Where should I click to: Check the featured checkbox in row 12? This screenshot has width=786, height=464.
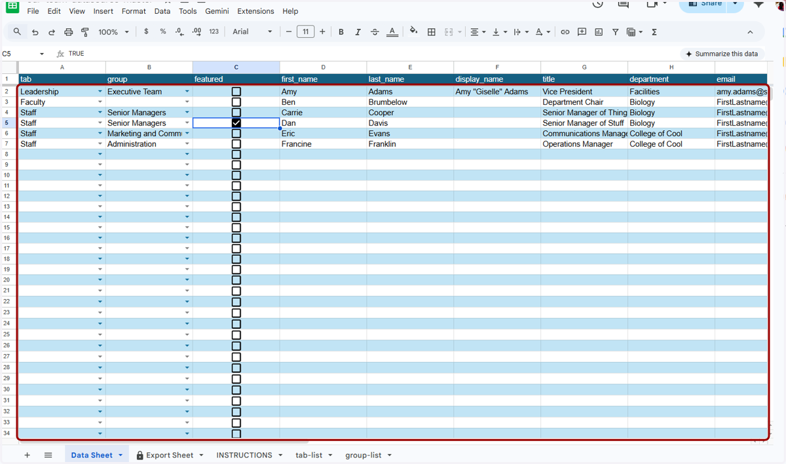click(236, 196)
